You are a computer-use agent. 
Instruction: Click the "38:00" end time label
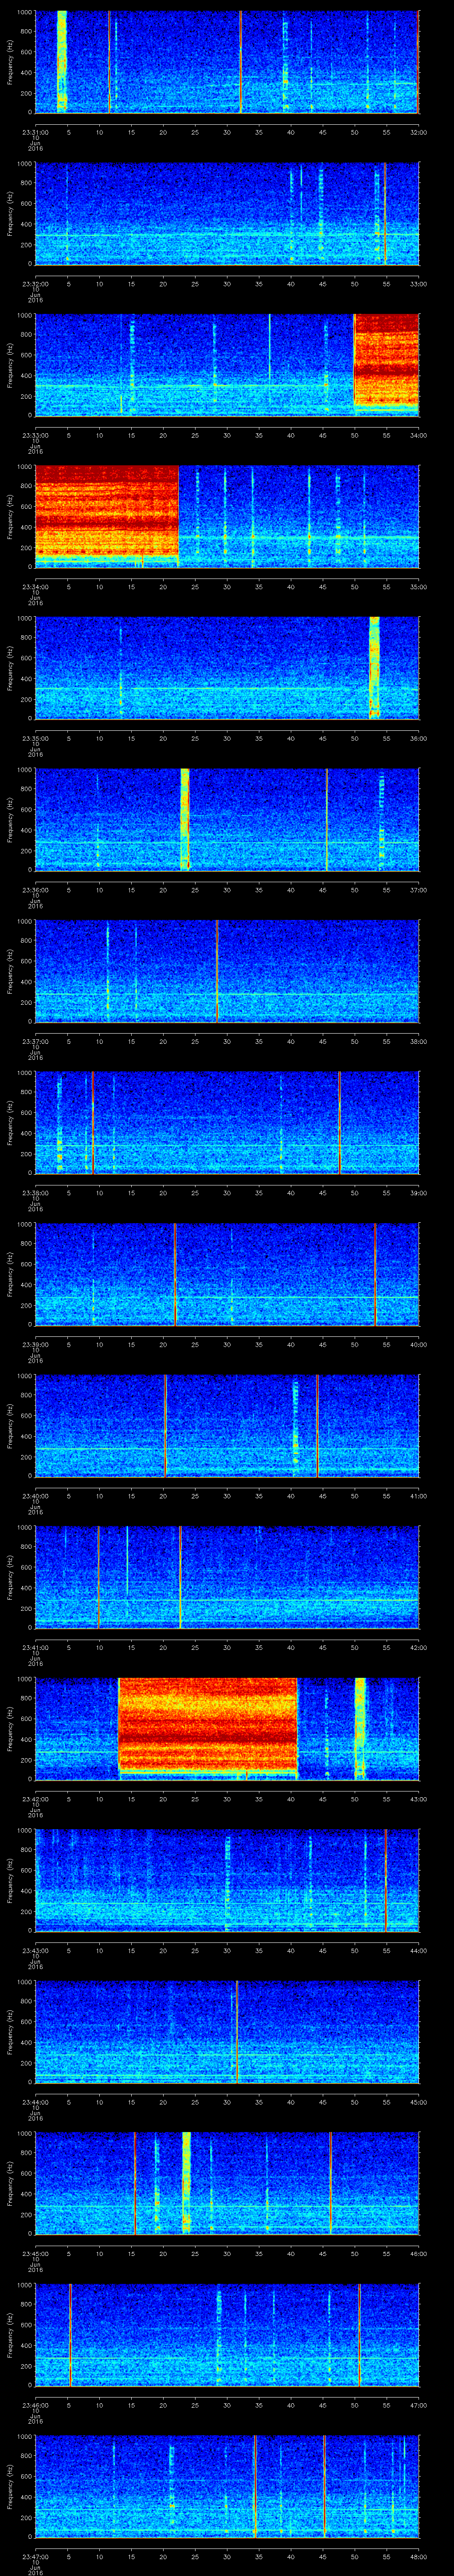(418, 1041)
